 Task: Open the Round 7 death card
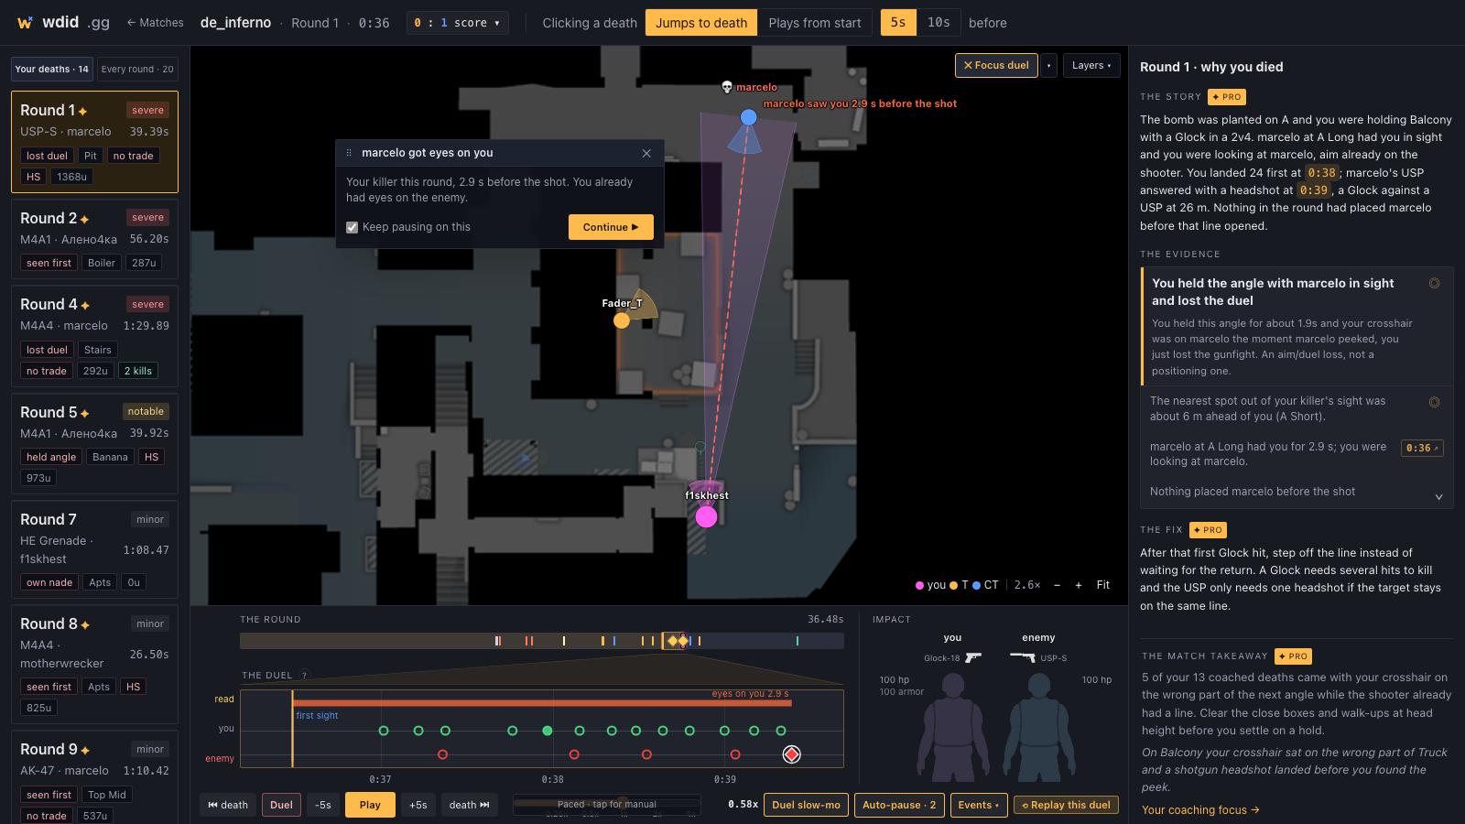[x=94, y=549]
